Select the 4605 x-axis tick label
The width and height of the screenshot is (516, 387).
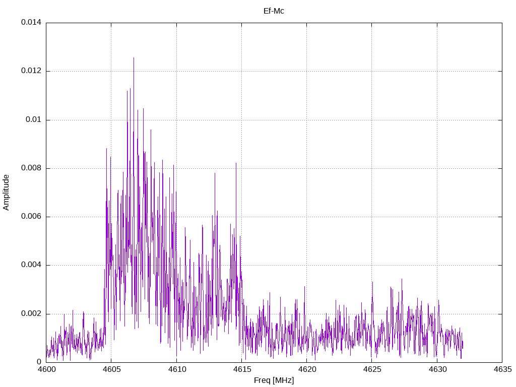coord(111,369)
